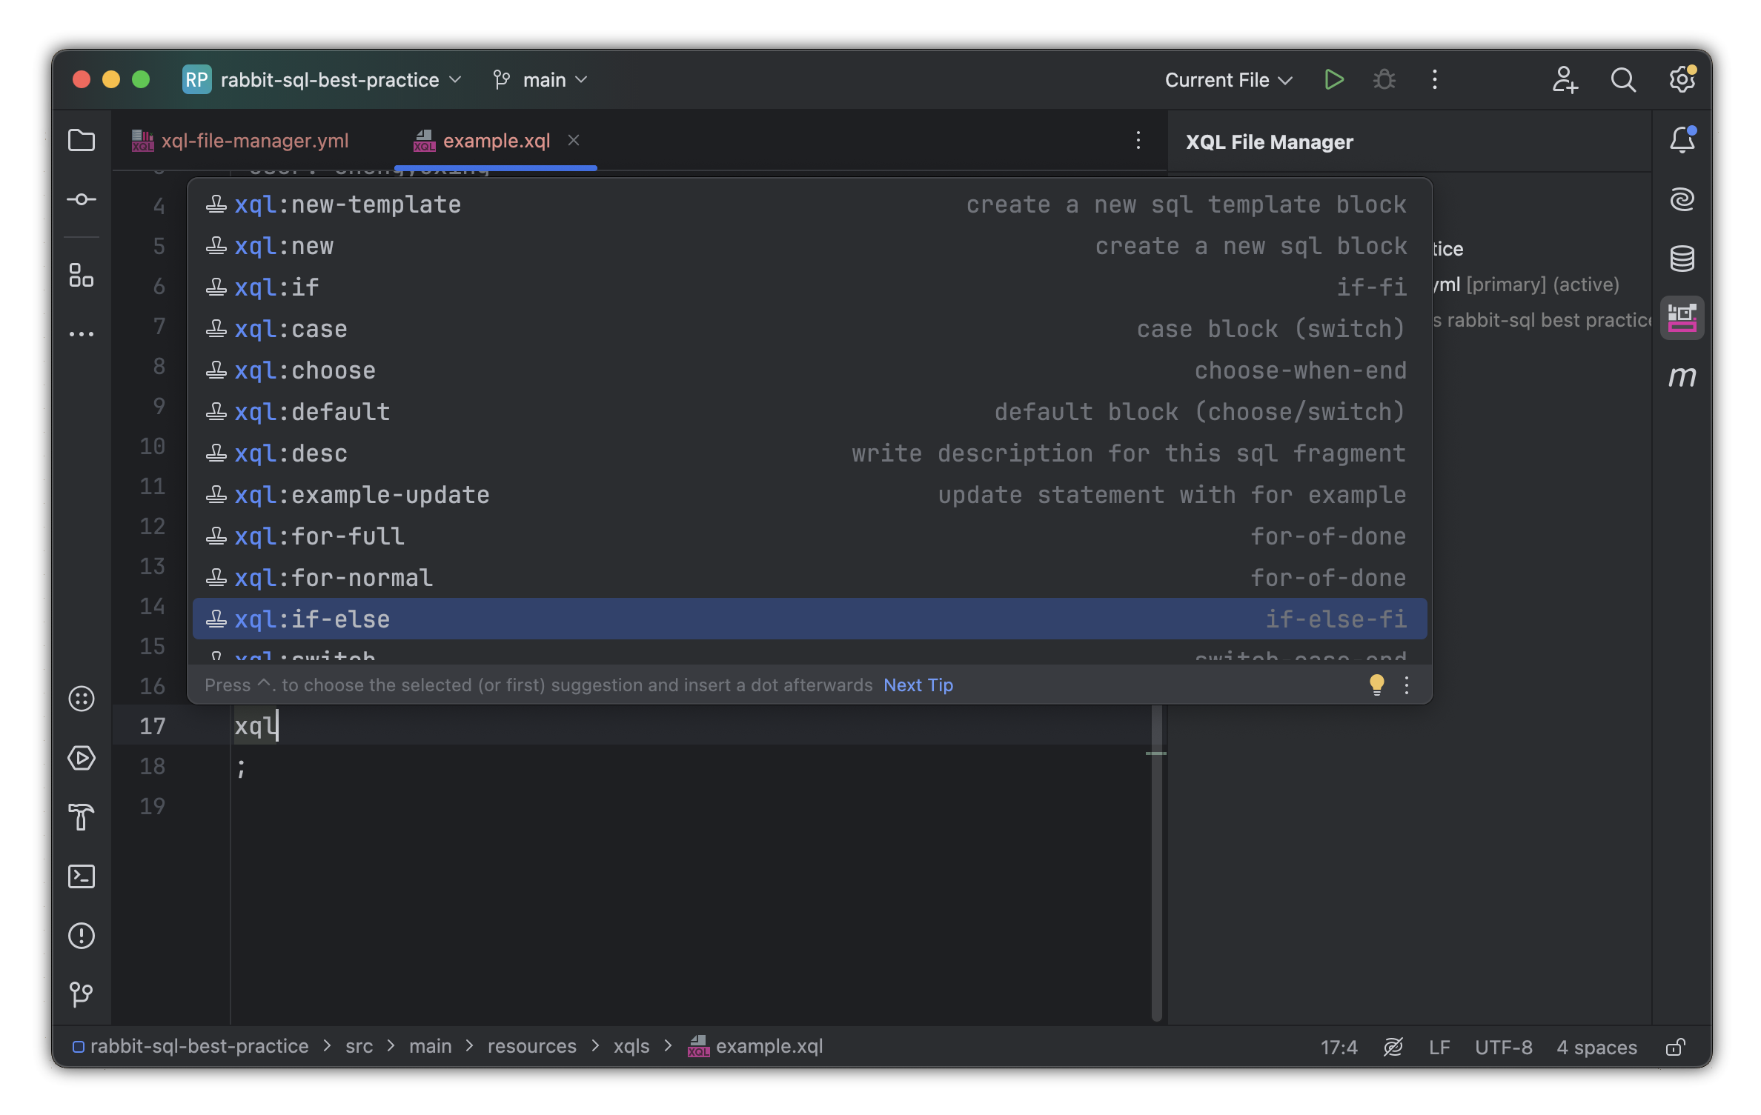Go to line via 17:4 position indicator

pos(1339,1047)
